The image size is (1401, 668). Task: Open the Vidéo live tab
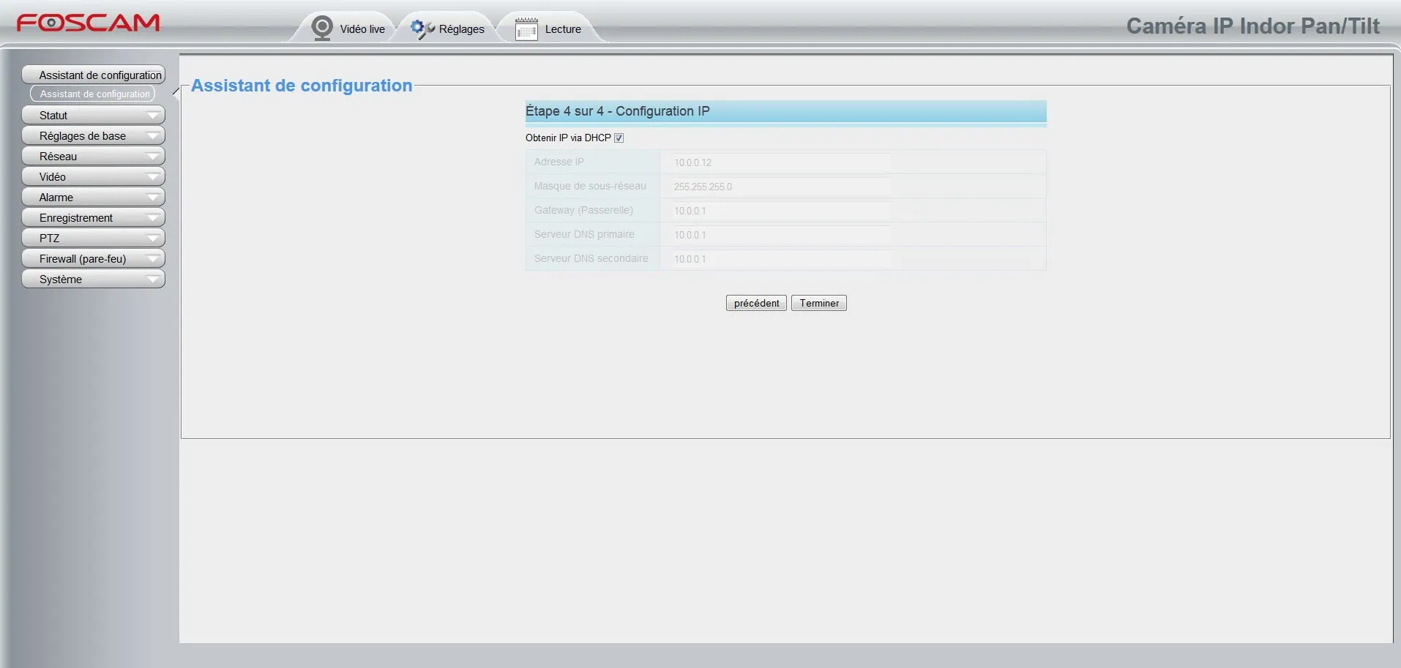point(362,29)
